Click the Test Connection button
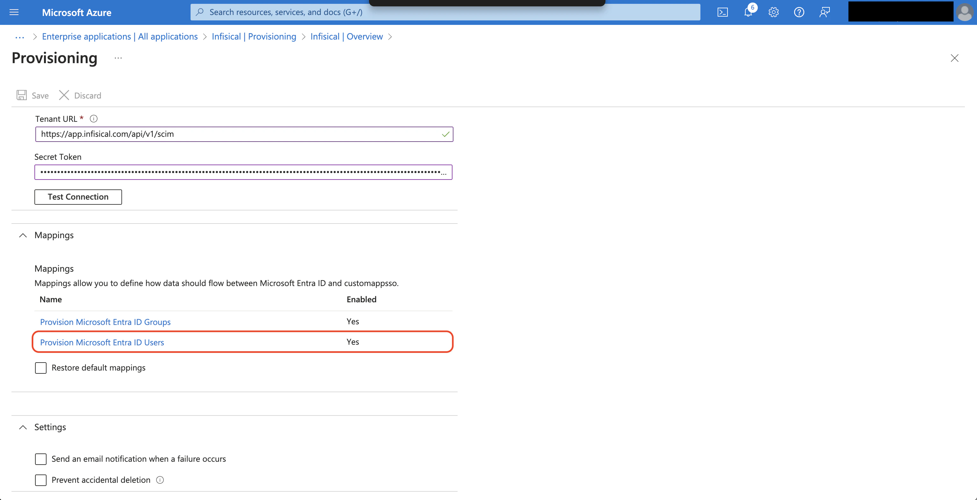Image resolution: width=977 pixels, height=500 pixels. point(78,197)
